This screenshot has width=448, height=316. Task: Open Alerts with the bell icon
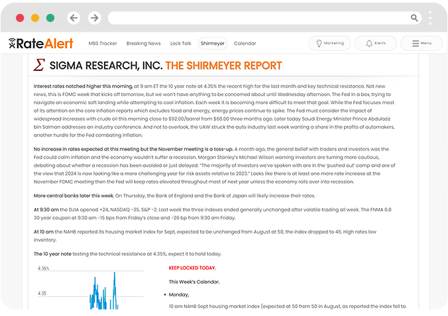(375, 43)
